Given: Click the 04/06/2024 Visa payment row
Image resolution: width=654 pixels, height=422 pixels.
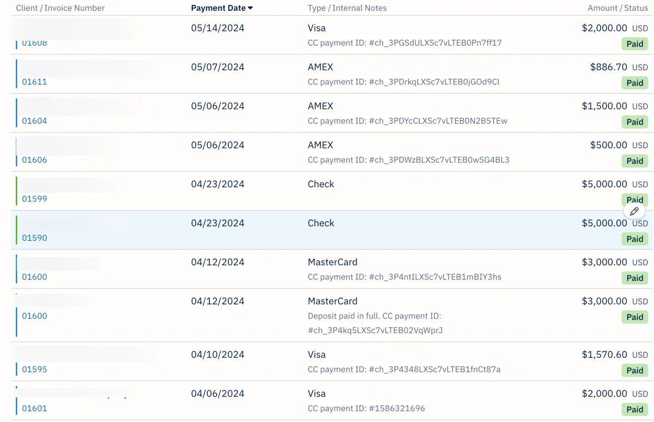Looking at the screenshot, I should (x=332, y=401).
